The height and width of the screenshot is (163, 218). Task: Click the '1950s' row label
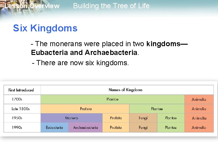[17, 118]
